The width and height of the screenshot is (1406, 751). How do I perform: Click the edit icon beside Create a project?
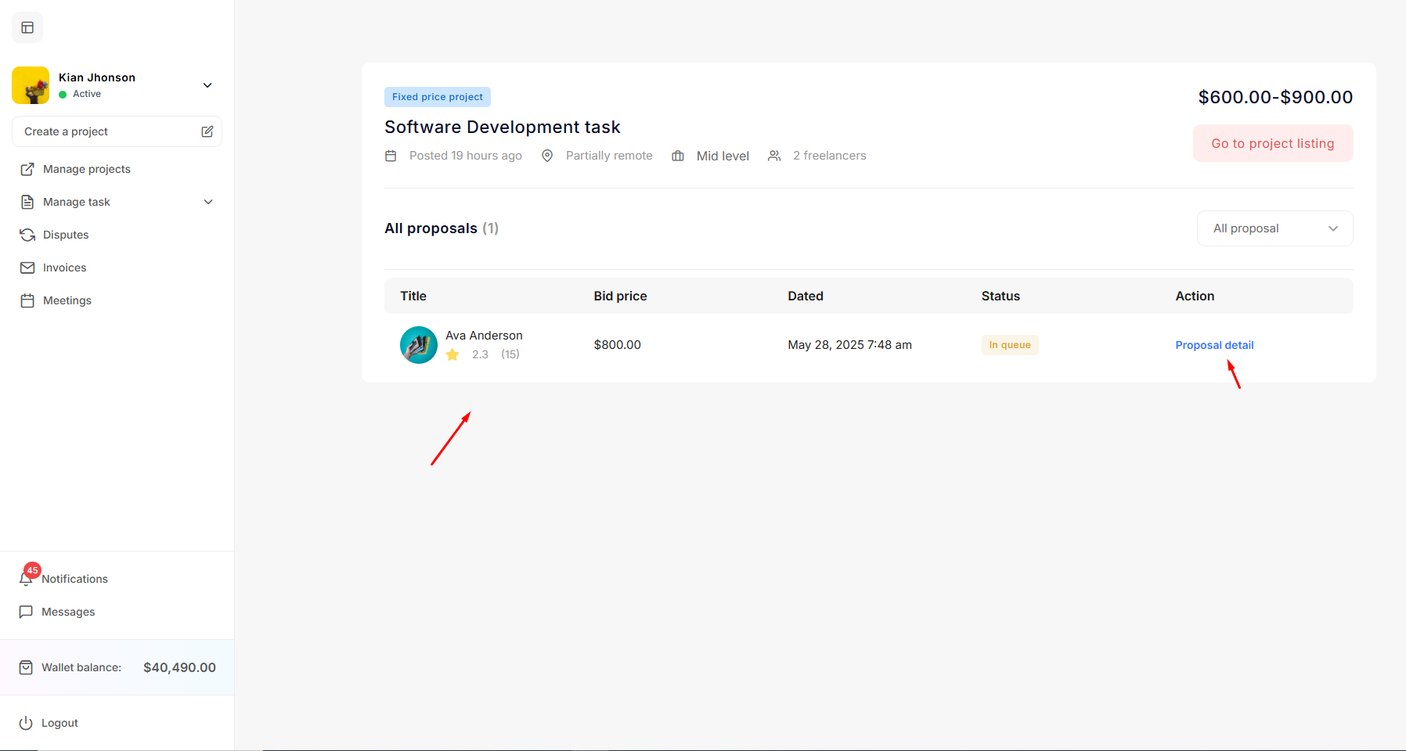(x=207, y=131)
